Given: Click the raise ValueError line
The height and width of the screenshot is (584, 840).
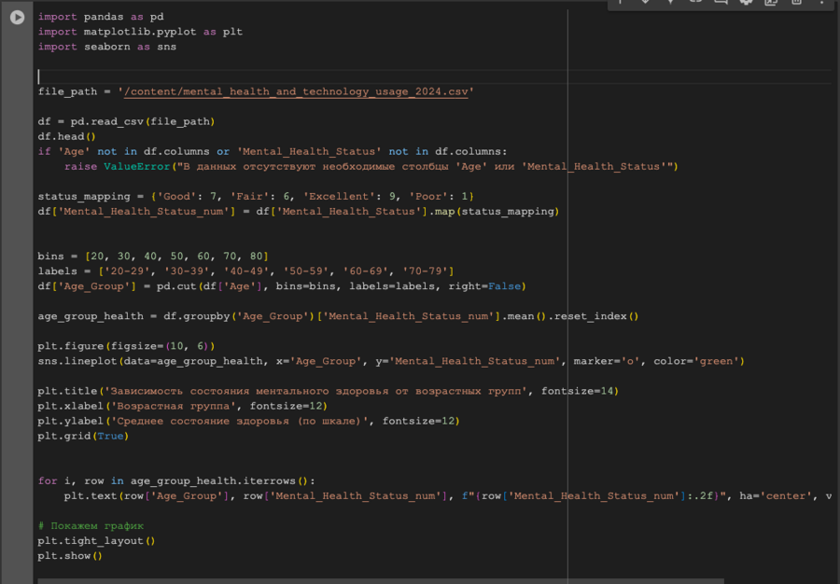Looking at the screenshot, I should coord(371,166).
